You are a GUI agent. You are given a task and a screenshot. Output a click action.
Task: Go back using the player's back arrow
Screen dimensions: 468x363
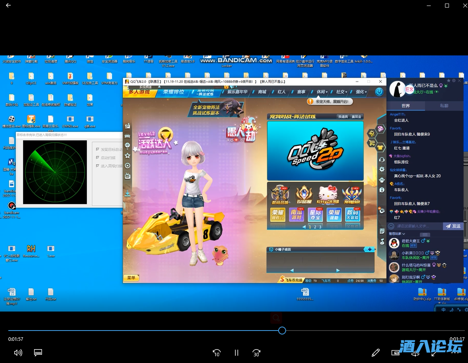click(x=8, y=5)
